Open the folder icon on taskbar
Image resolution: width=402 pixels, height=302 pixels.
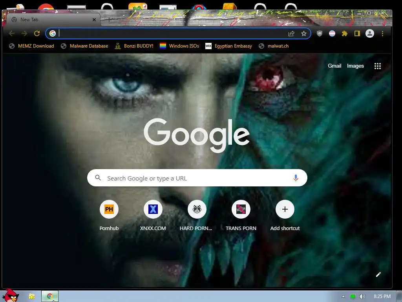32,296
